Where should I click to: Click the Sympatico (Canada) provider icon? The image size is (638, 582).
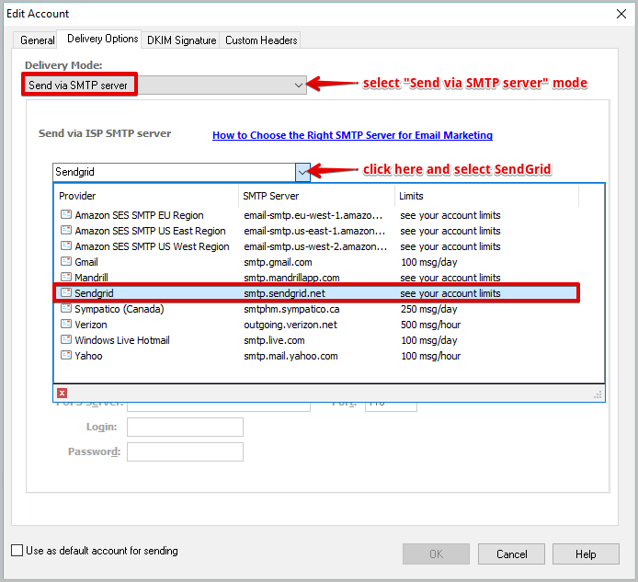[66, 308]
